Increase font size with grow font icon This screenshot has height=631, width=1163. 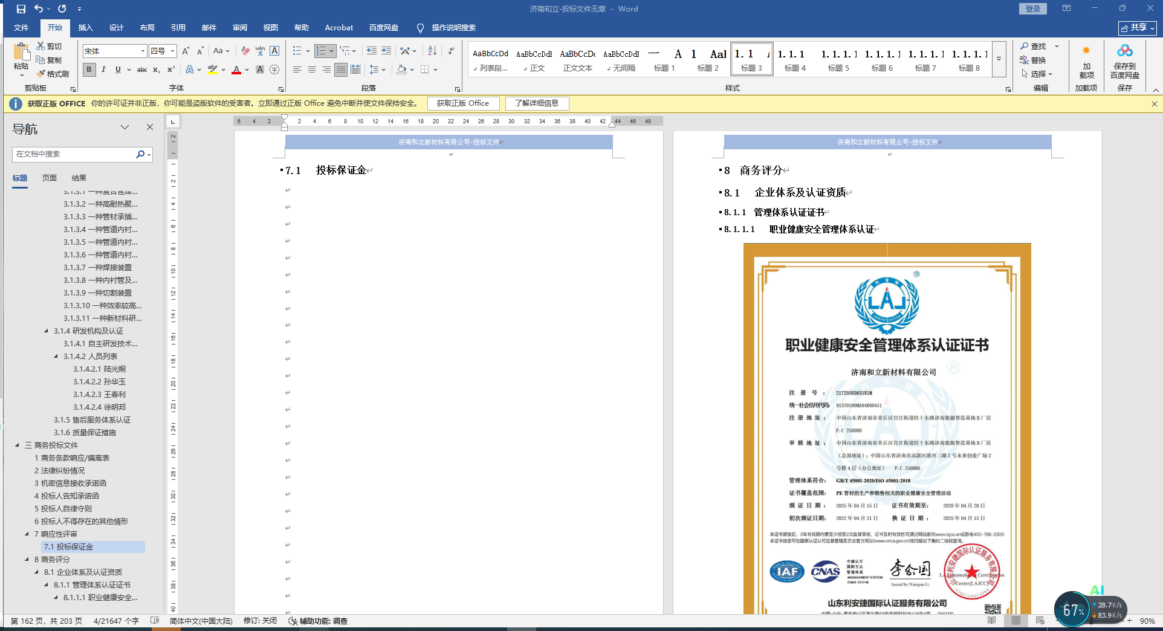coord(186,51)
